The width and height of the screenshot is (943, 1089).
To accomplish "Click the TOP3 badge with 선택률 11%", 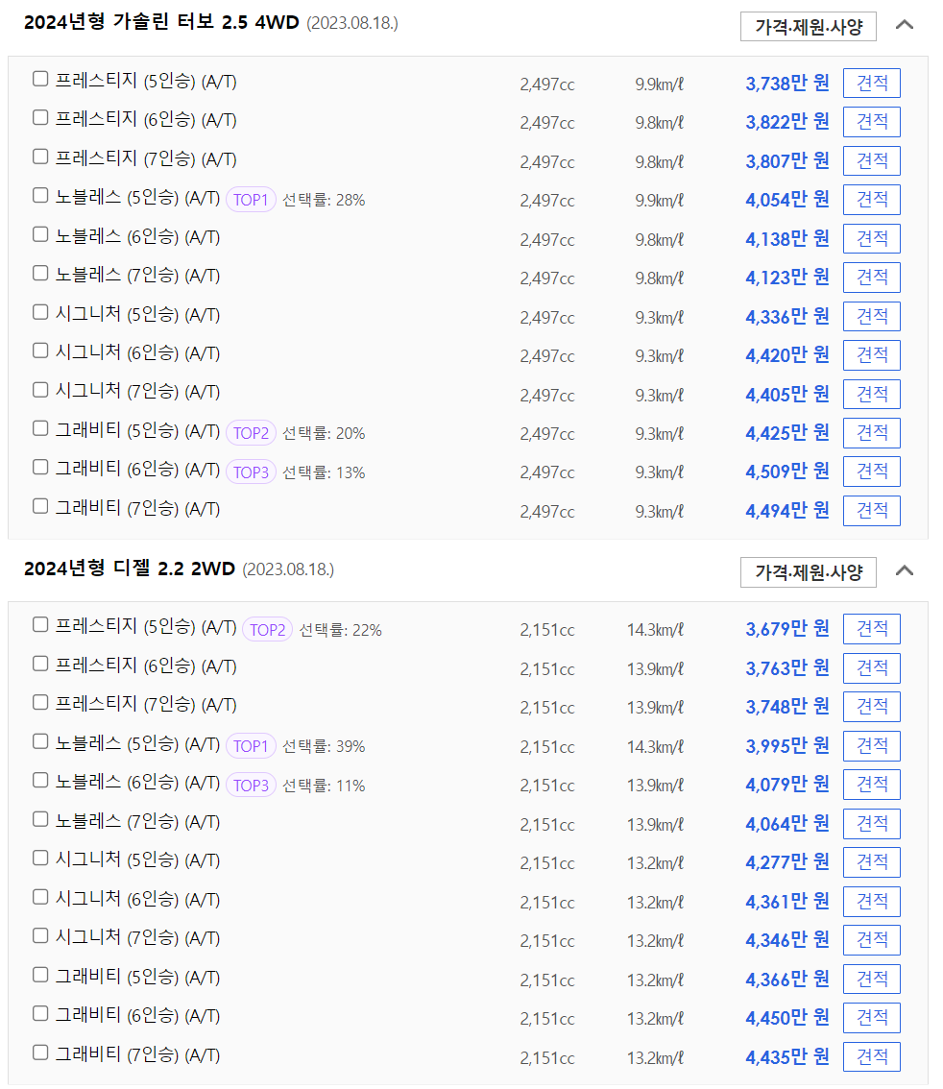I will pyautogui.click(x=251, y=786).
